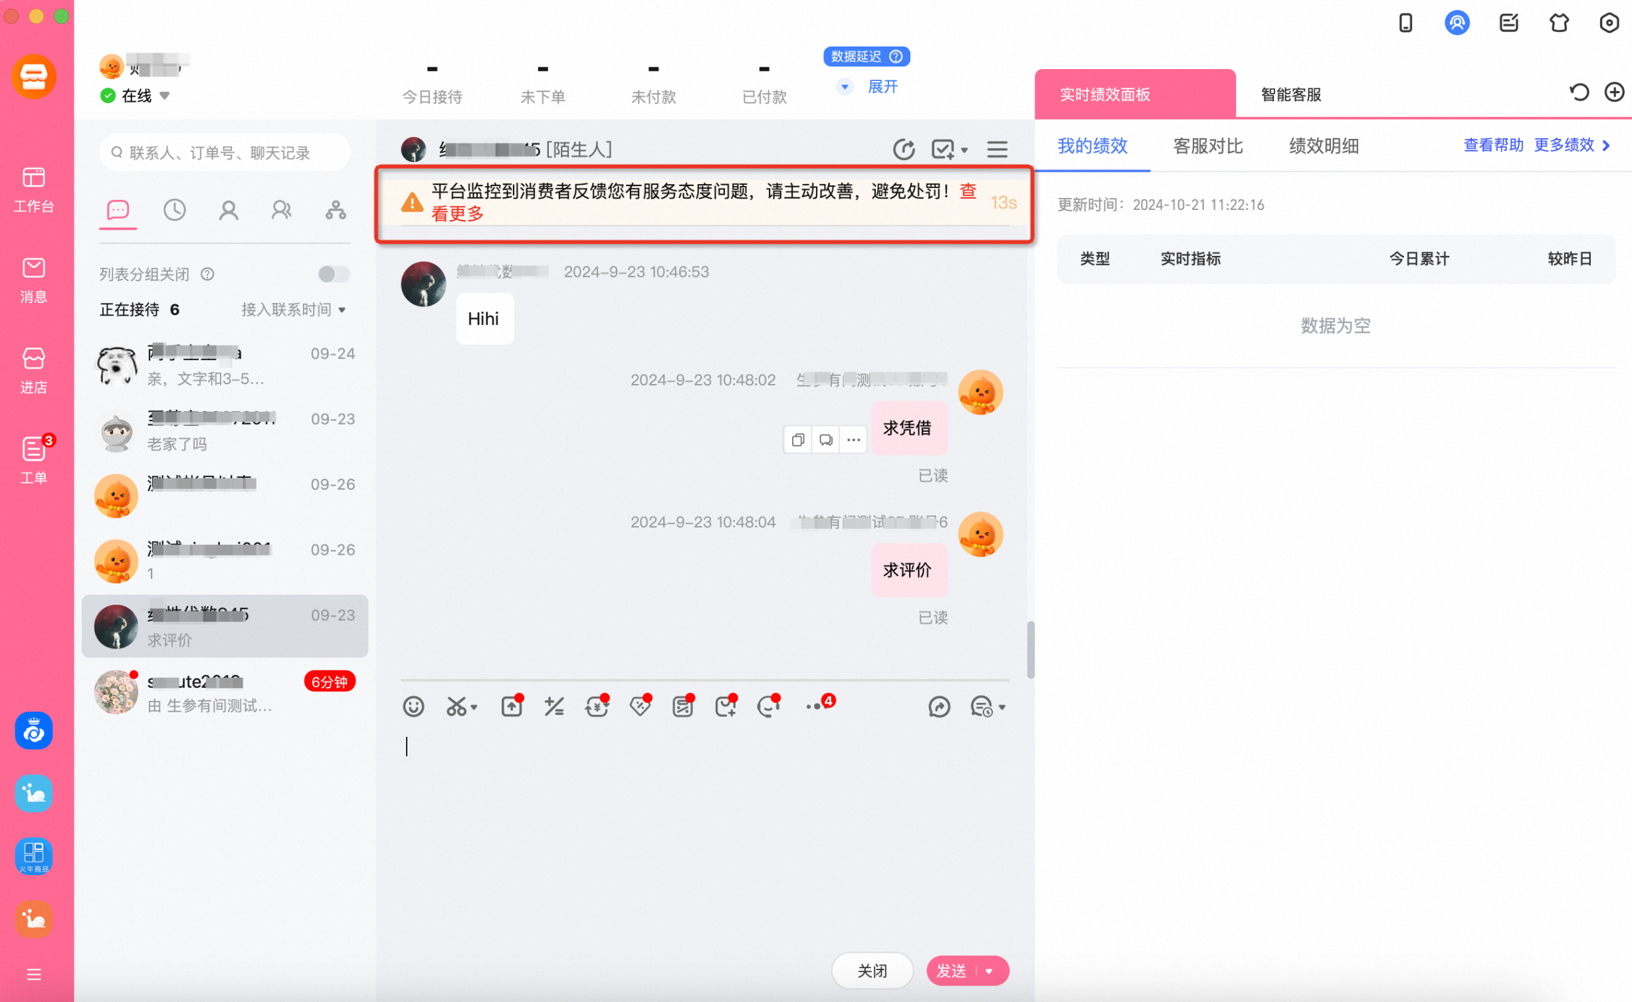Click the transfer chat arrow icon in toolbar
1632x1002 pixels.
(939, 707)
